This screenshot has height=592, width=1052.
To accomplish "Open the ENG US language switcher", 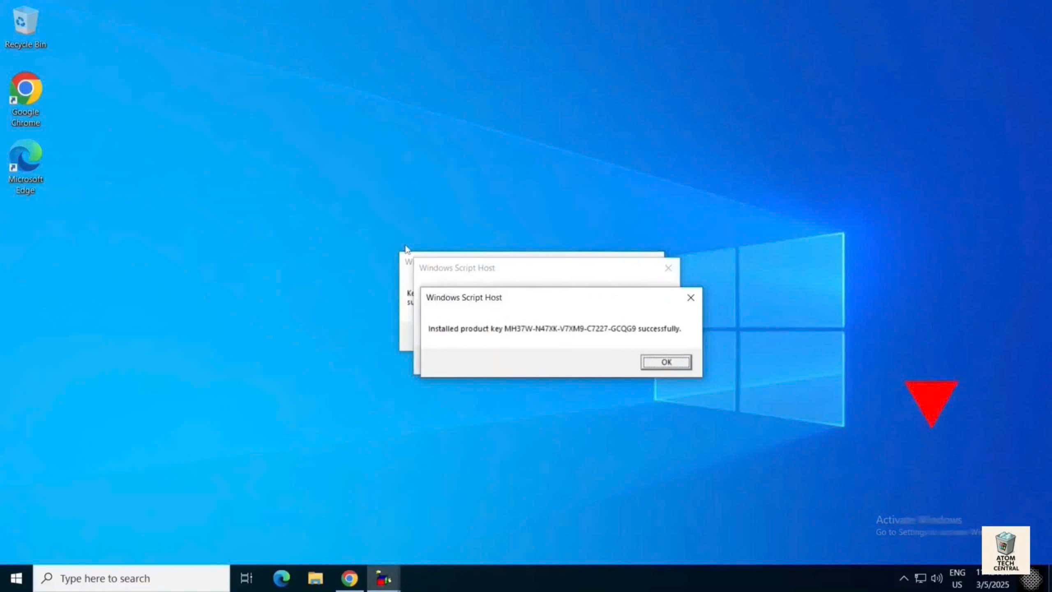I will click(957, 578).
